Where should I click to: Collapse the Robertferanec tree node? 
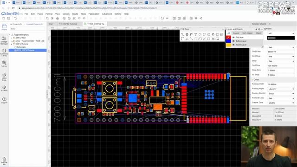(x=10, y=35)
